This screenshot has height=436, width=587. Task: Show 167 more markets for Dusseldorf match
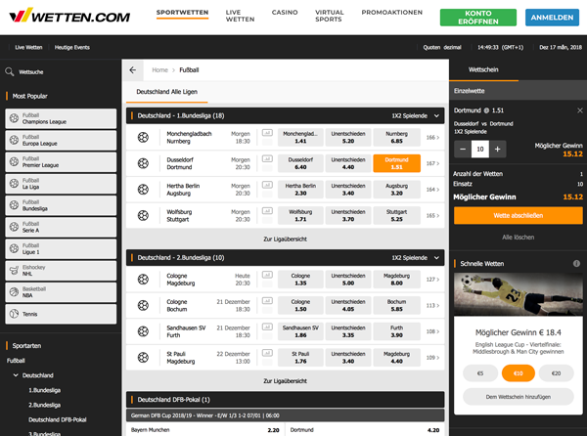[x=432, y=163]
